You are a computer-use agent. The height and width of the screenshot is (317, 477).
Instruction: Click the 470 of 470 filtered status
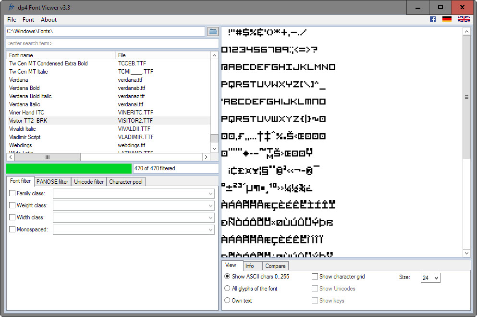tap(176, 168)
